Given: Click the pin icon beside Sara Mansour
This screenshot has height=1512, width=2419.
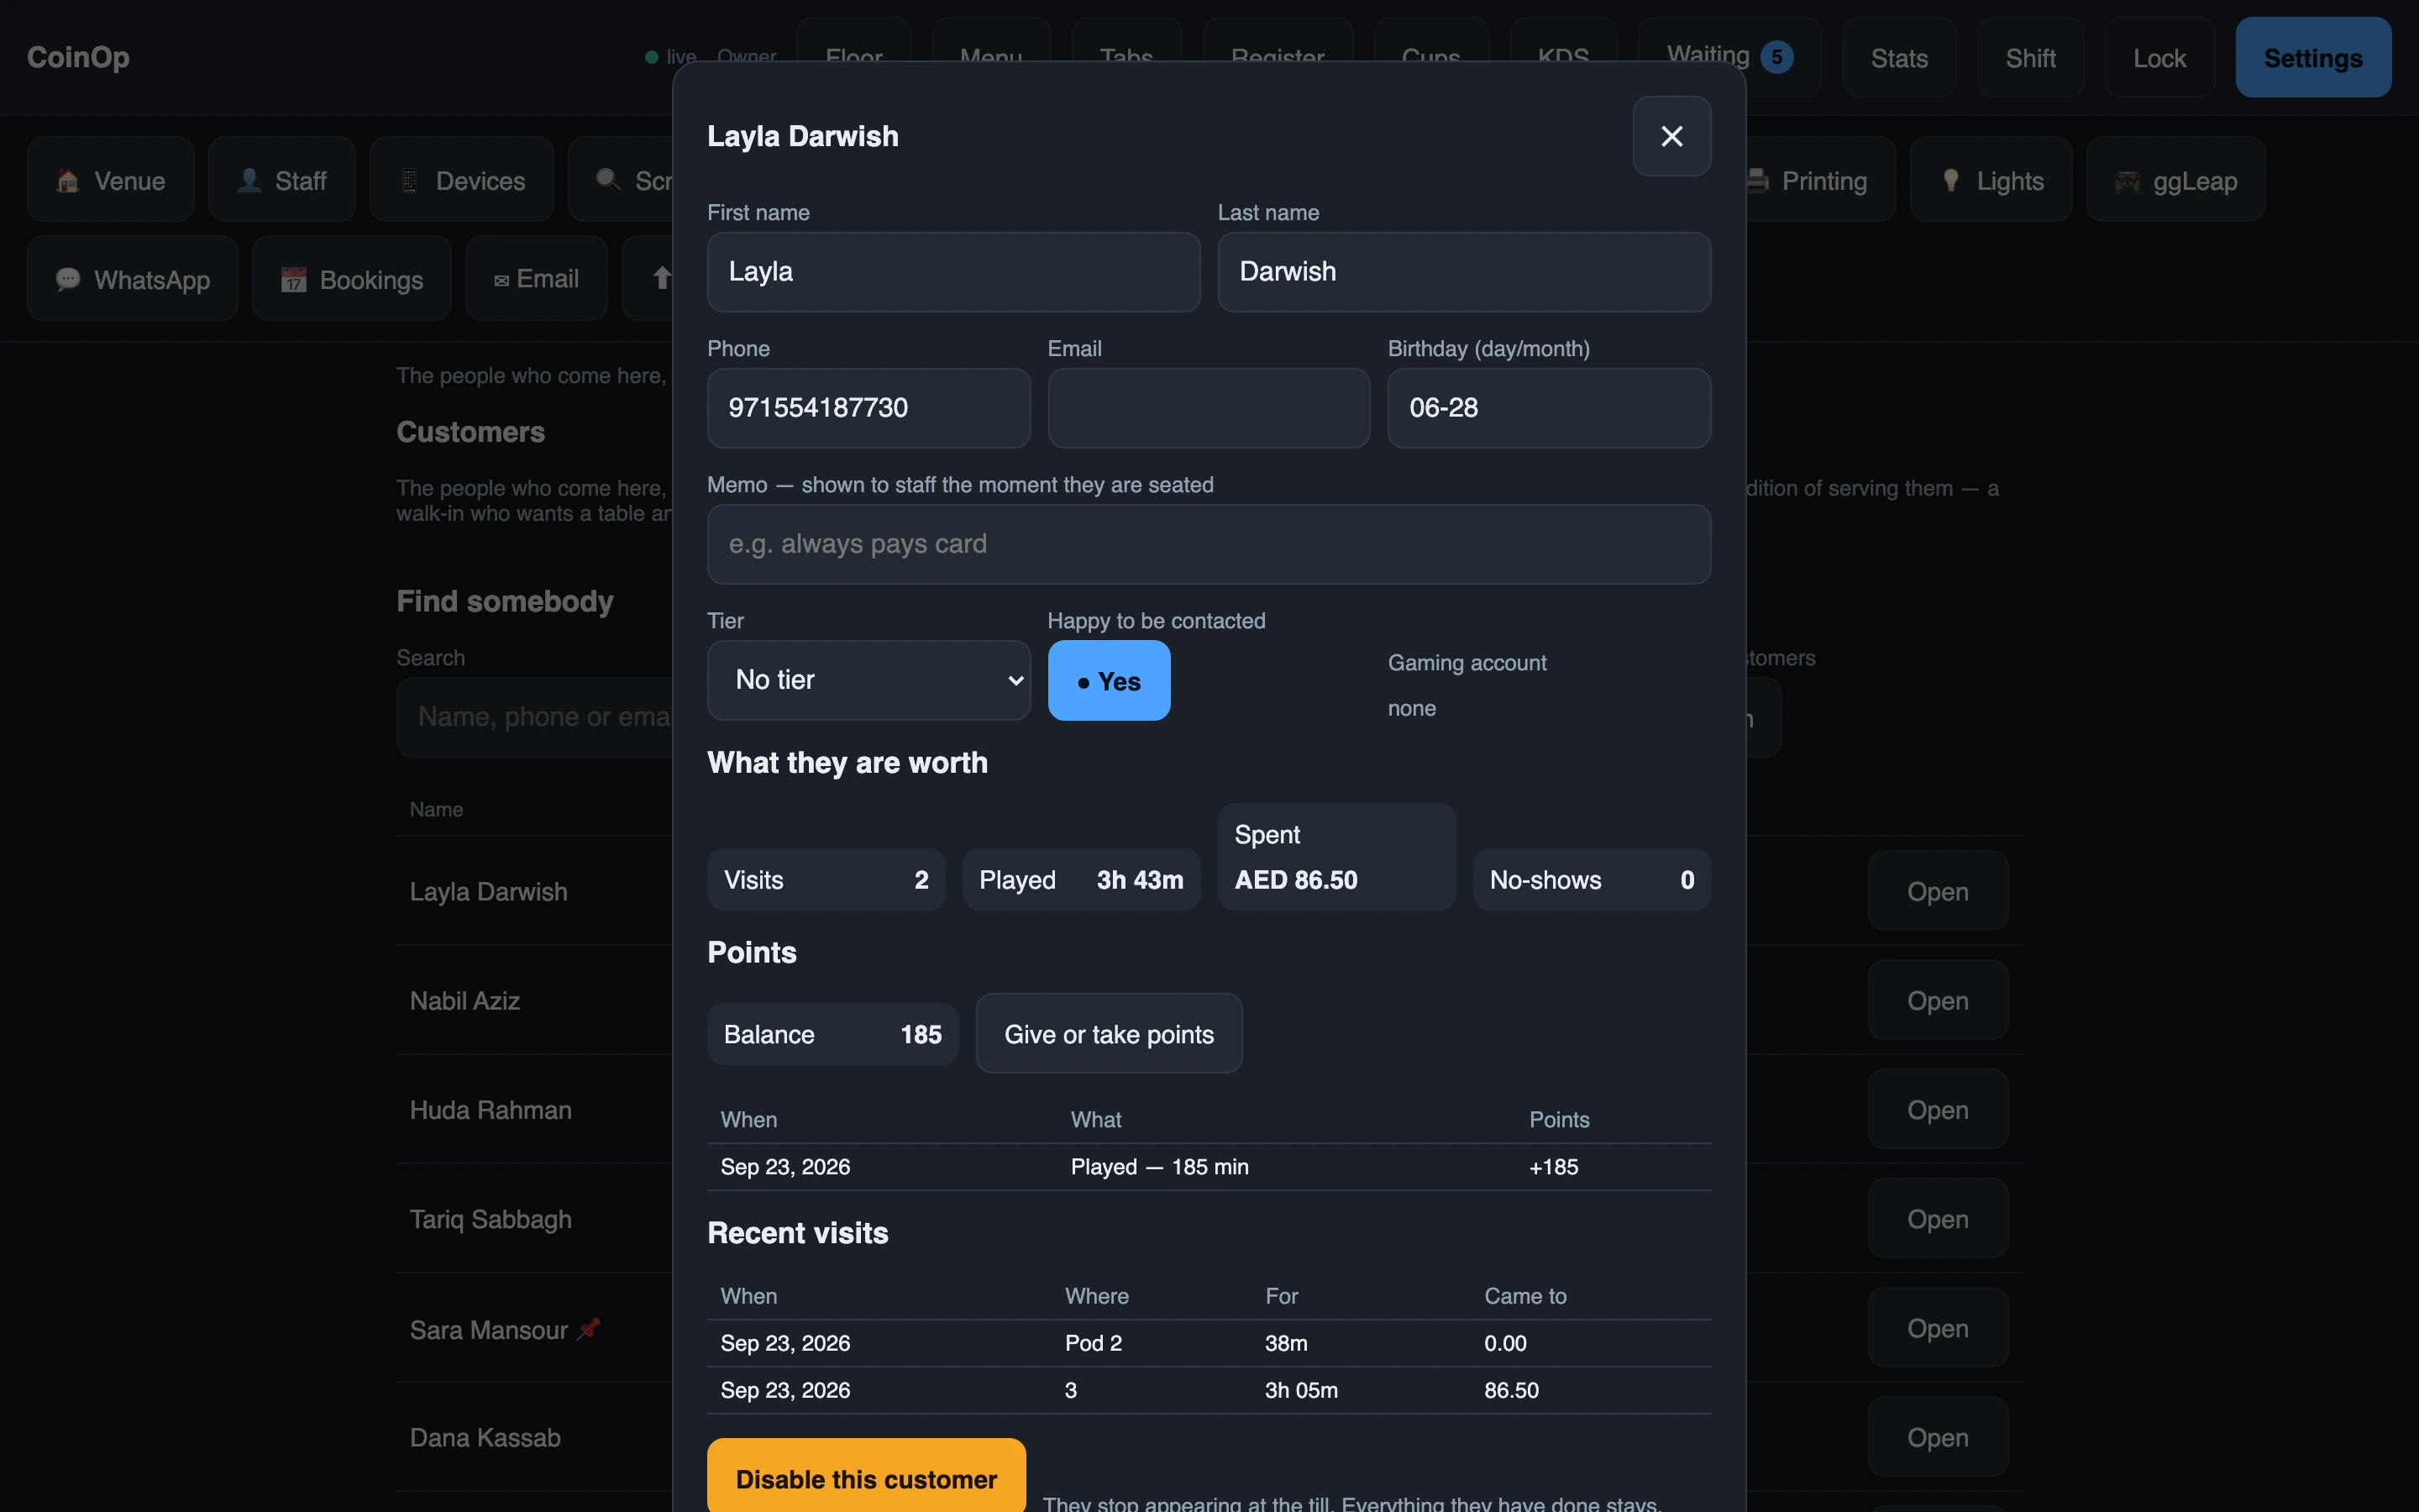Looking at the screenshot, I should tap(589, 1329).
